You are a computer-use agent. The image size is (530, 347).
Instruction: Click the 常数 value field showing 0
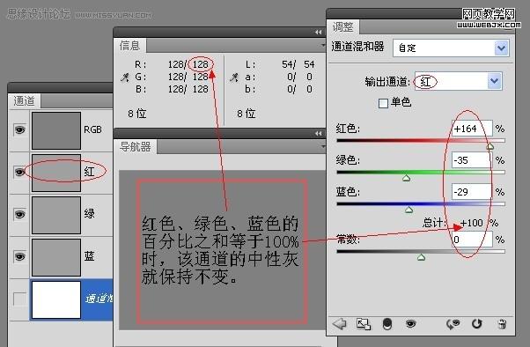pyautogui.click(x=472, y=240)
